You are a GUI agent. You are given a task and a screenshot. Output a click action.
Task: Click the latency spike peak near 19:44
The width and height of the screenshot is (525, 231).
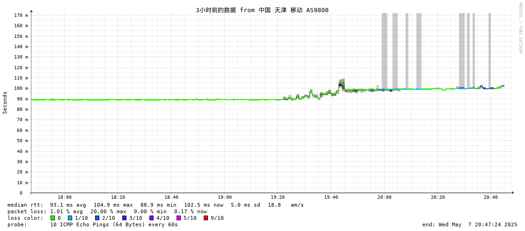tap(341, 83)
